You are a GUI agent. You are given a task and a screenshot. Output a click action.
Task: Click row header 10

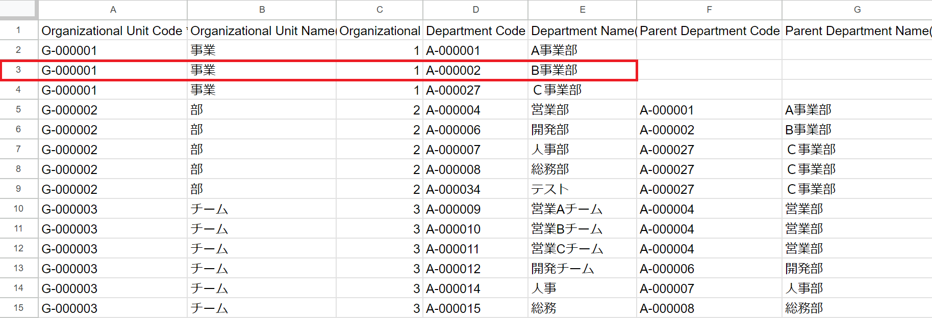[18, 209]
